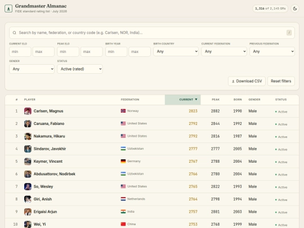
Task: Click the peak rating 2844 in Caruana's row
Action: pos(215,124)
